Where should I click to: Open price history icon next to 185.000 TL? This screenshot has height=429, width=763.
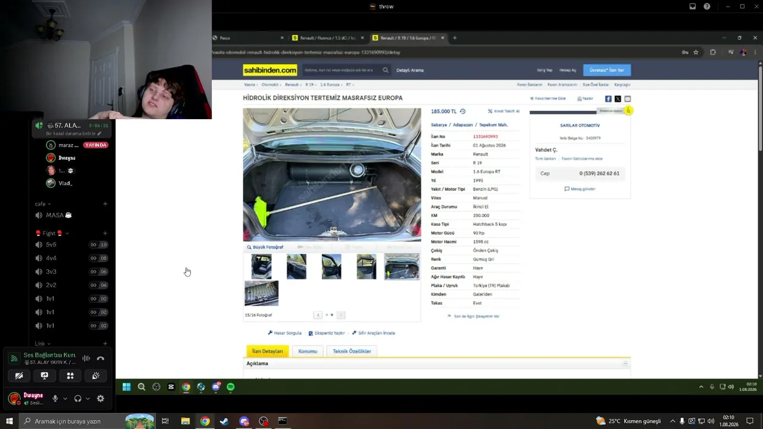pyautogui.click(x=463, y=111)
